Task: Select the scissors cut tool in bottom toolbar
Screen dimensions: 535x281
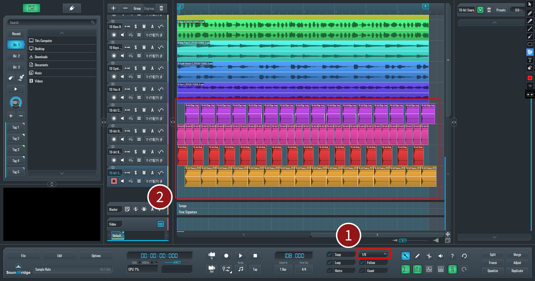Action: pos(429,256)
